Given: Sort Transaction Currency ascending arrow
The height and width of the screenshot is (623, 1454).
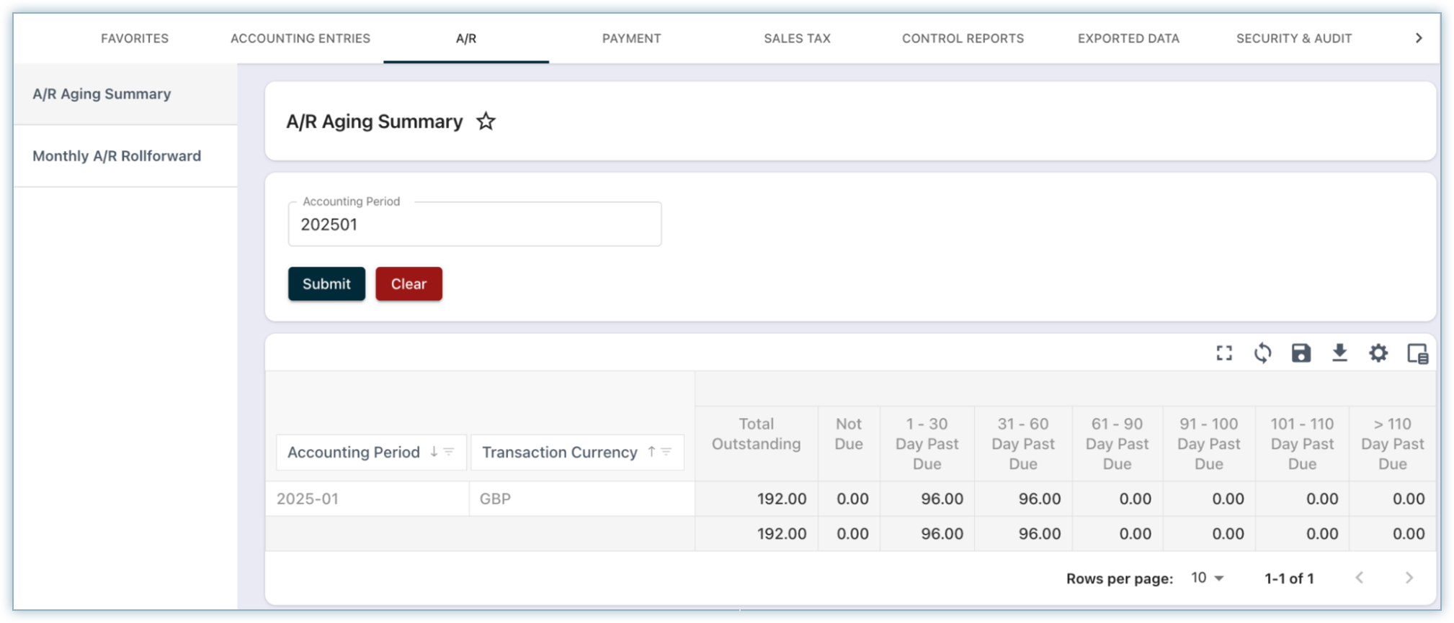Looking at the screenshot, I should (x=651, y=452).
